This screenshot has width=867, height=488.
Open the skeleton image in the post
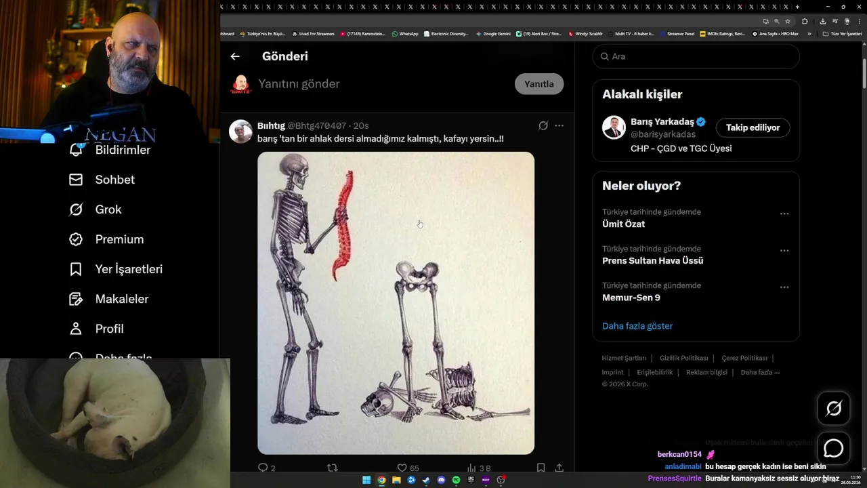pyautogui.click(x=396, y=303)
